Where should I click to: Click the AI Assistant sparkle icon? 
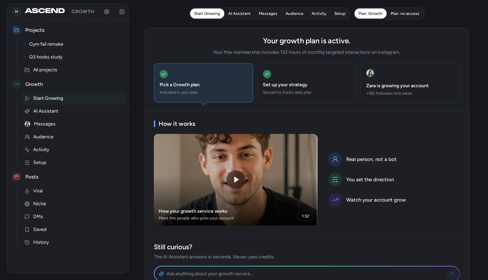[27, 111]
